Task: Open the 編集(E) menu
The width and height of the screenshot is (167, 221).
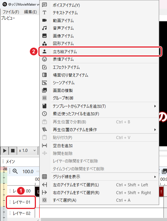Action: pyautogui.click(x=30, y=12)
